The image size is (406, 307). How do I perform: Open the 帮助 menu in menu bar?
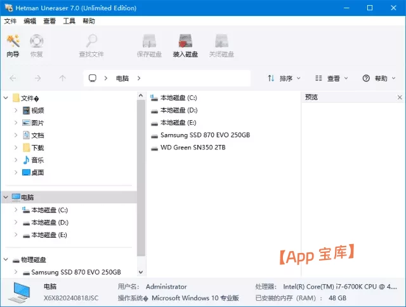pyautogui.click(x=89, y=21)
